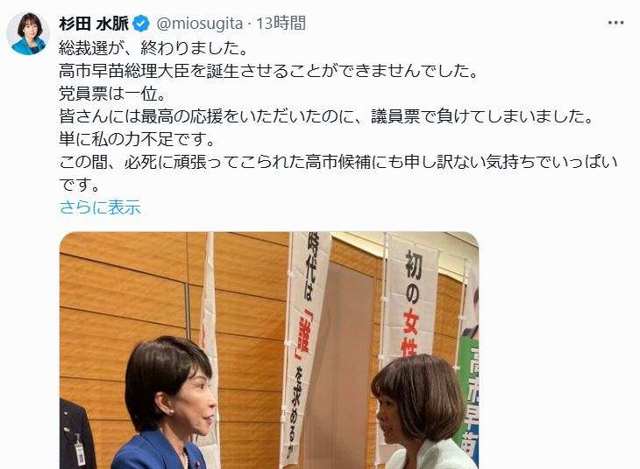Click the sentence mentioning 高市早苗総理大臣

click(268, 71)
